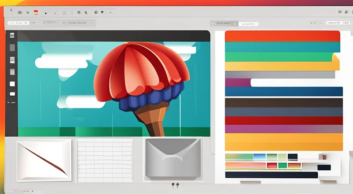The height and width of the screenshot is (194, 353).
Task: Select the second tool in left sidebar
Action: coord(12,48)
